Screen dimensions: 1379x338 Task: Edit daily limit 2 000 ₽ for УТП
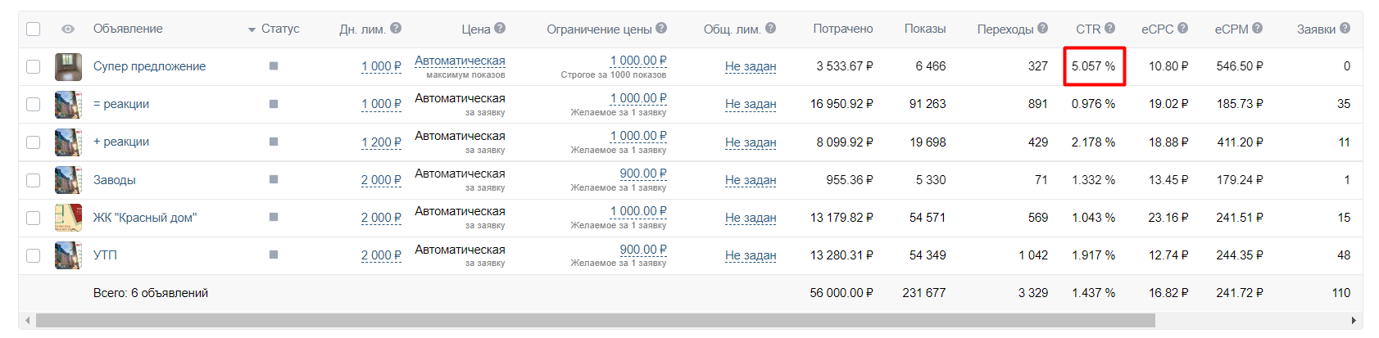click(381, 255)
